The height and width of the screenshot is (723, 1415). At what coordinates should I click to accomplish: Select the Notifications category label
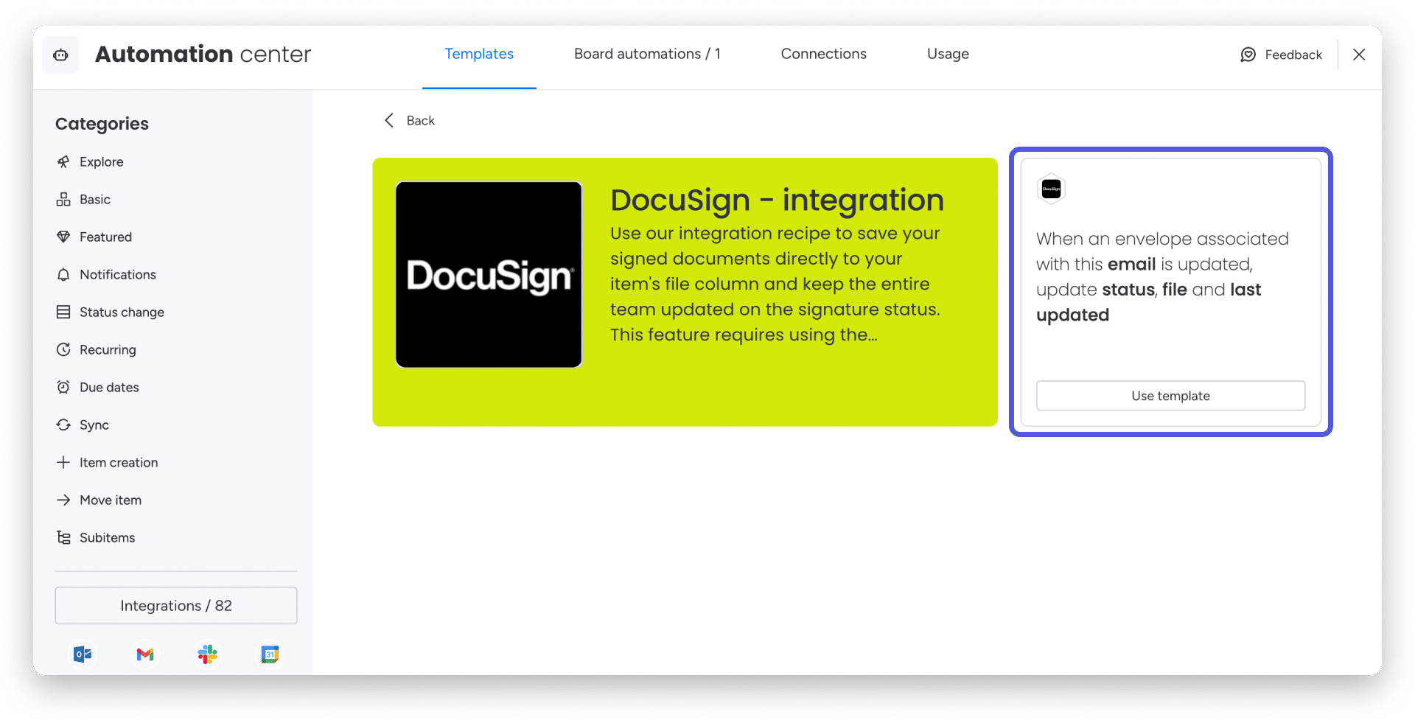(x=118, y=274)
